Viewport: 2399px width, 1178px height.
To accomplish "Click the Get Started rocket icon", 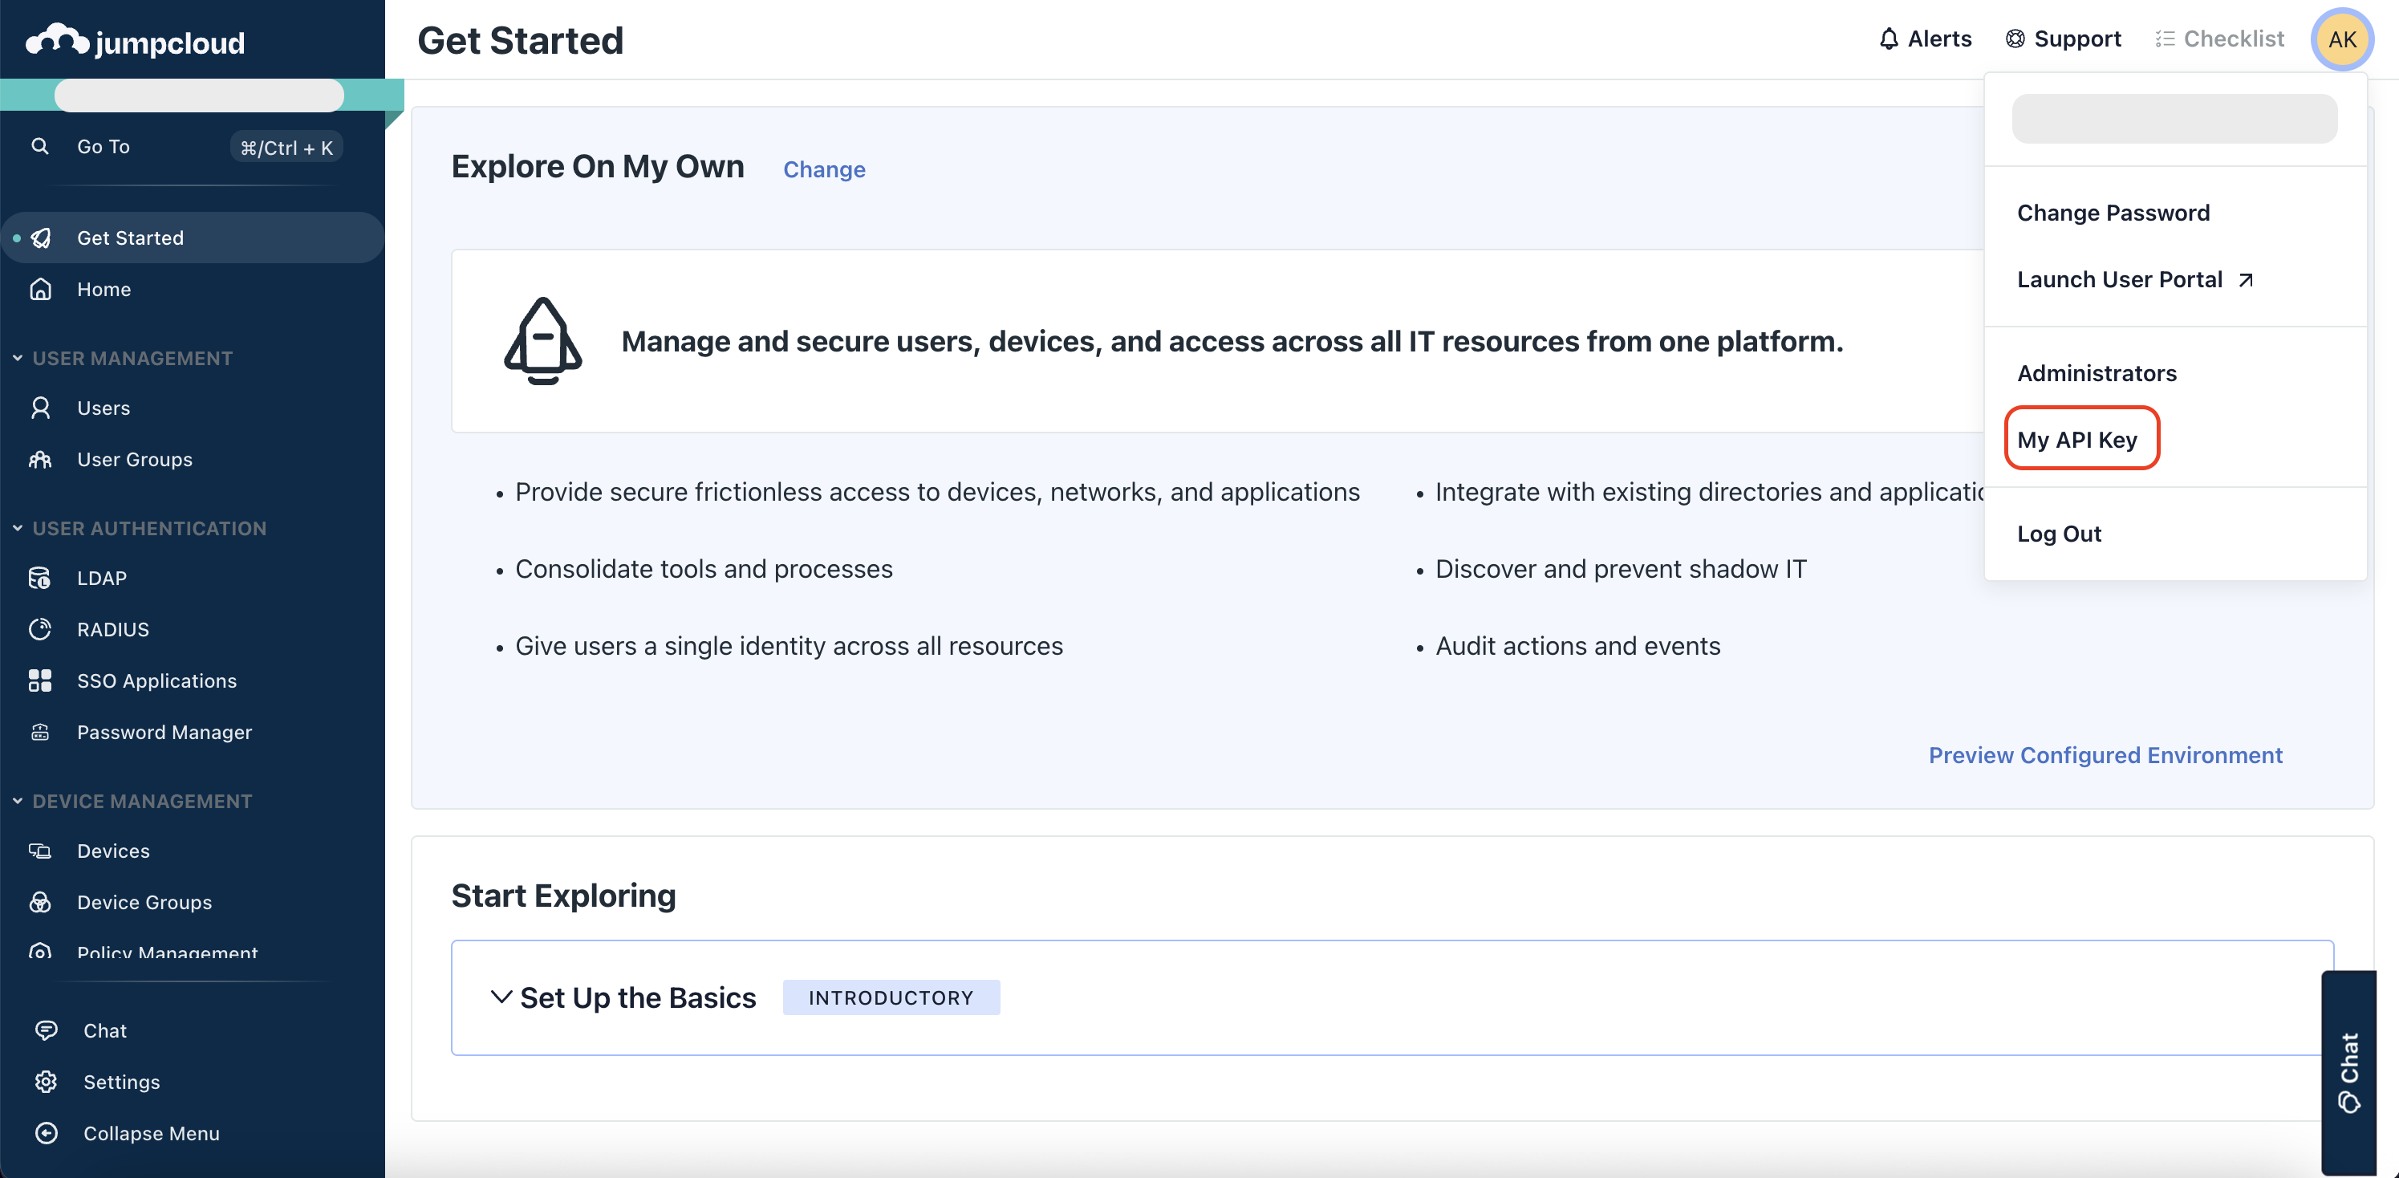I will [41, 238].
